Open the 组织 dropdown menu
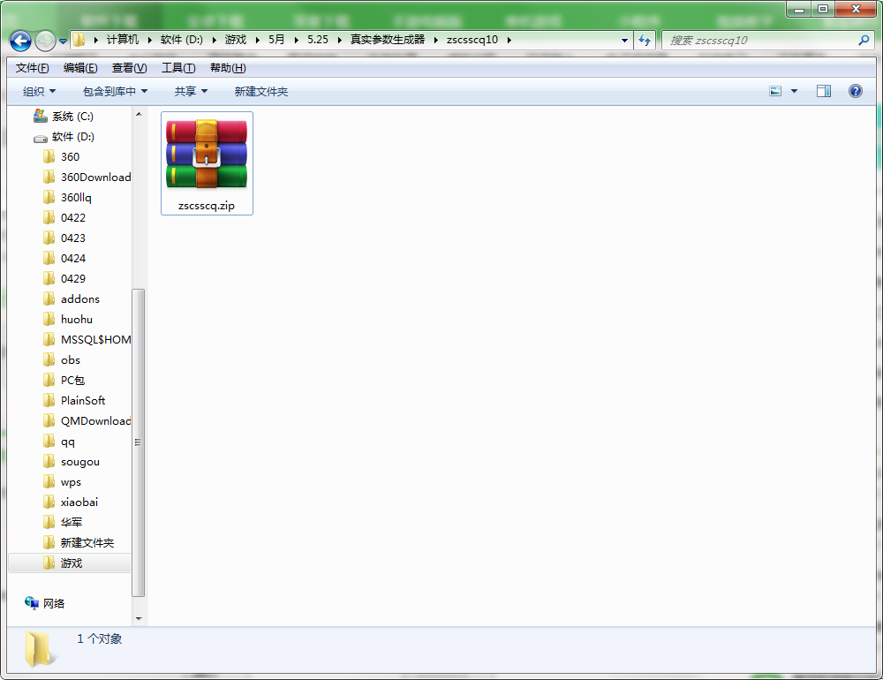Screen dimensions: 883x680 coord(39,91)
